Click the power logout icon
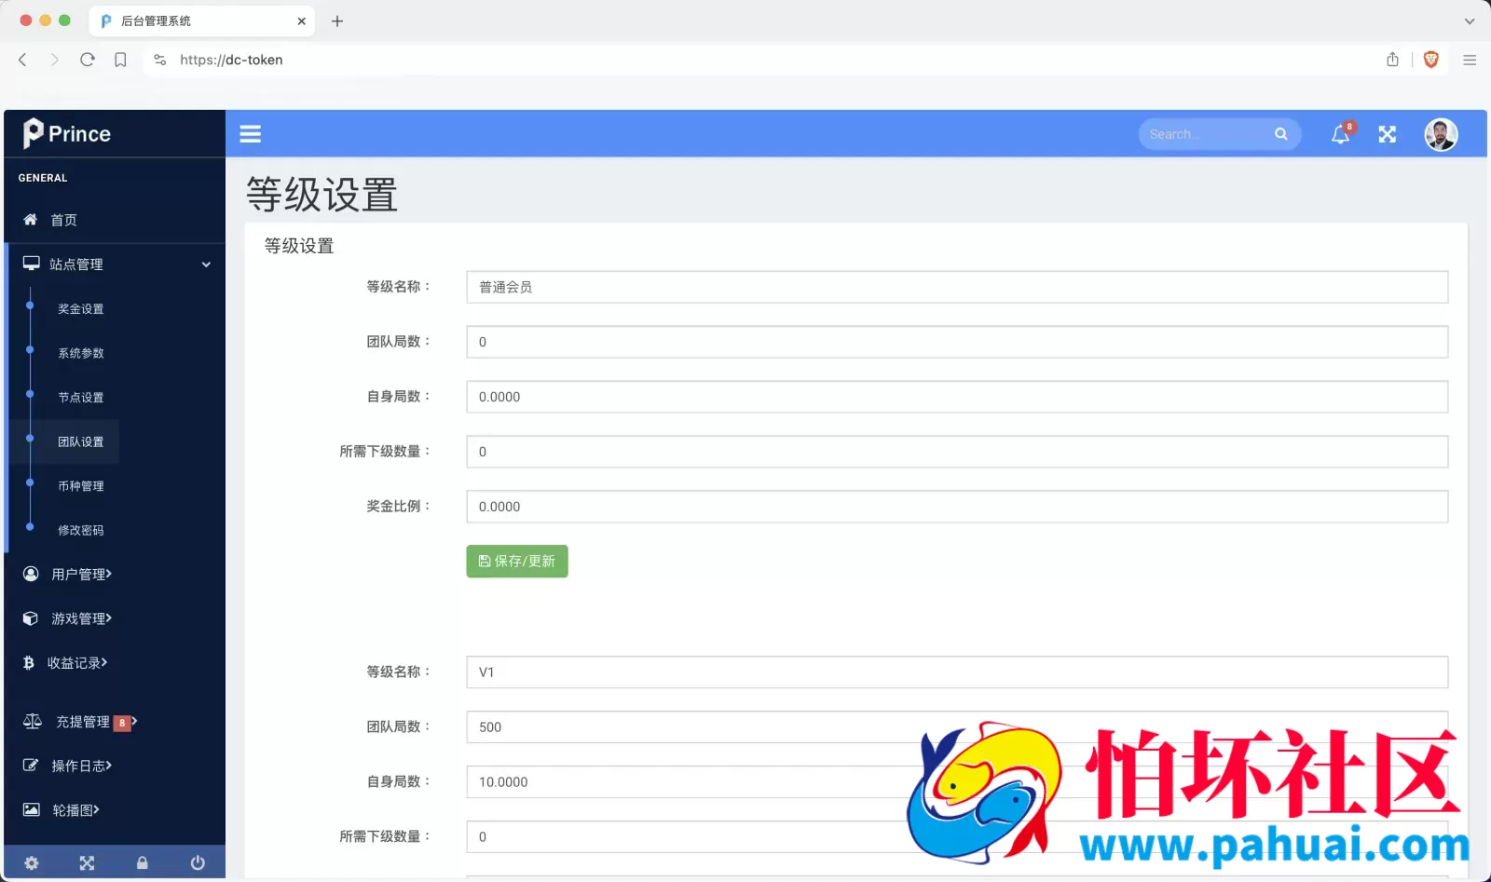 (x=198, y=863)
